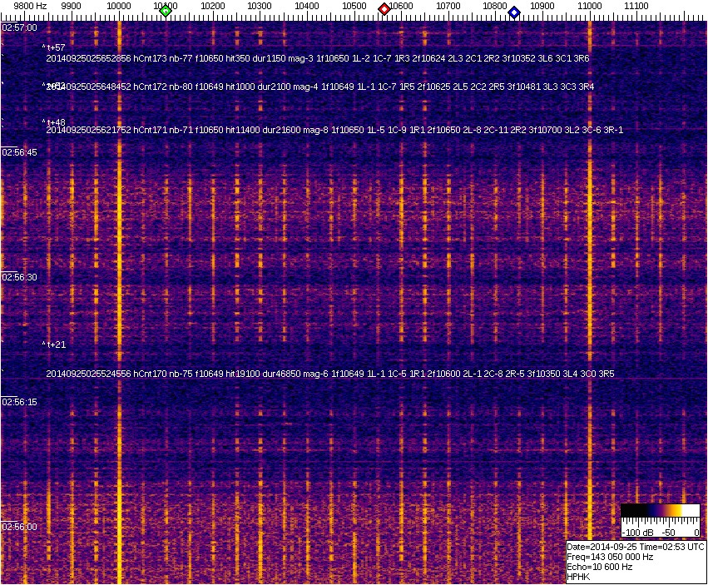Select the 02:56:45 time label
Image resolution: width=708 pixels, height=585 pixels.
20,152
